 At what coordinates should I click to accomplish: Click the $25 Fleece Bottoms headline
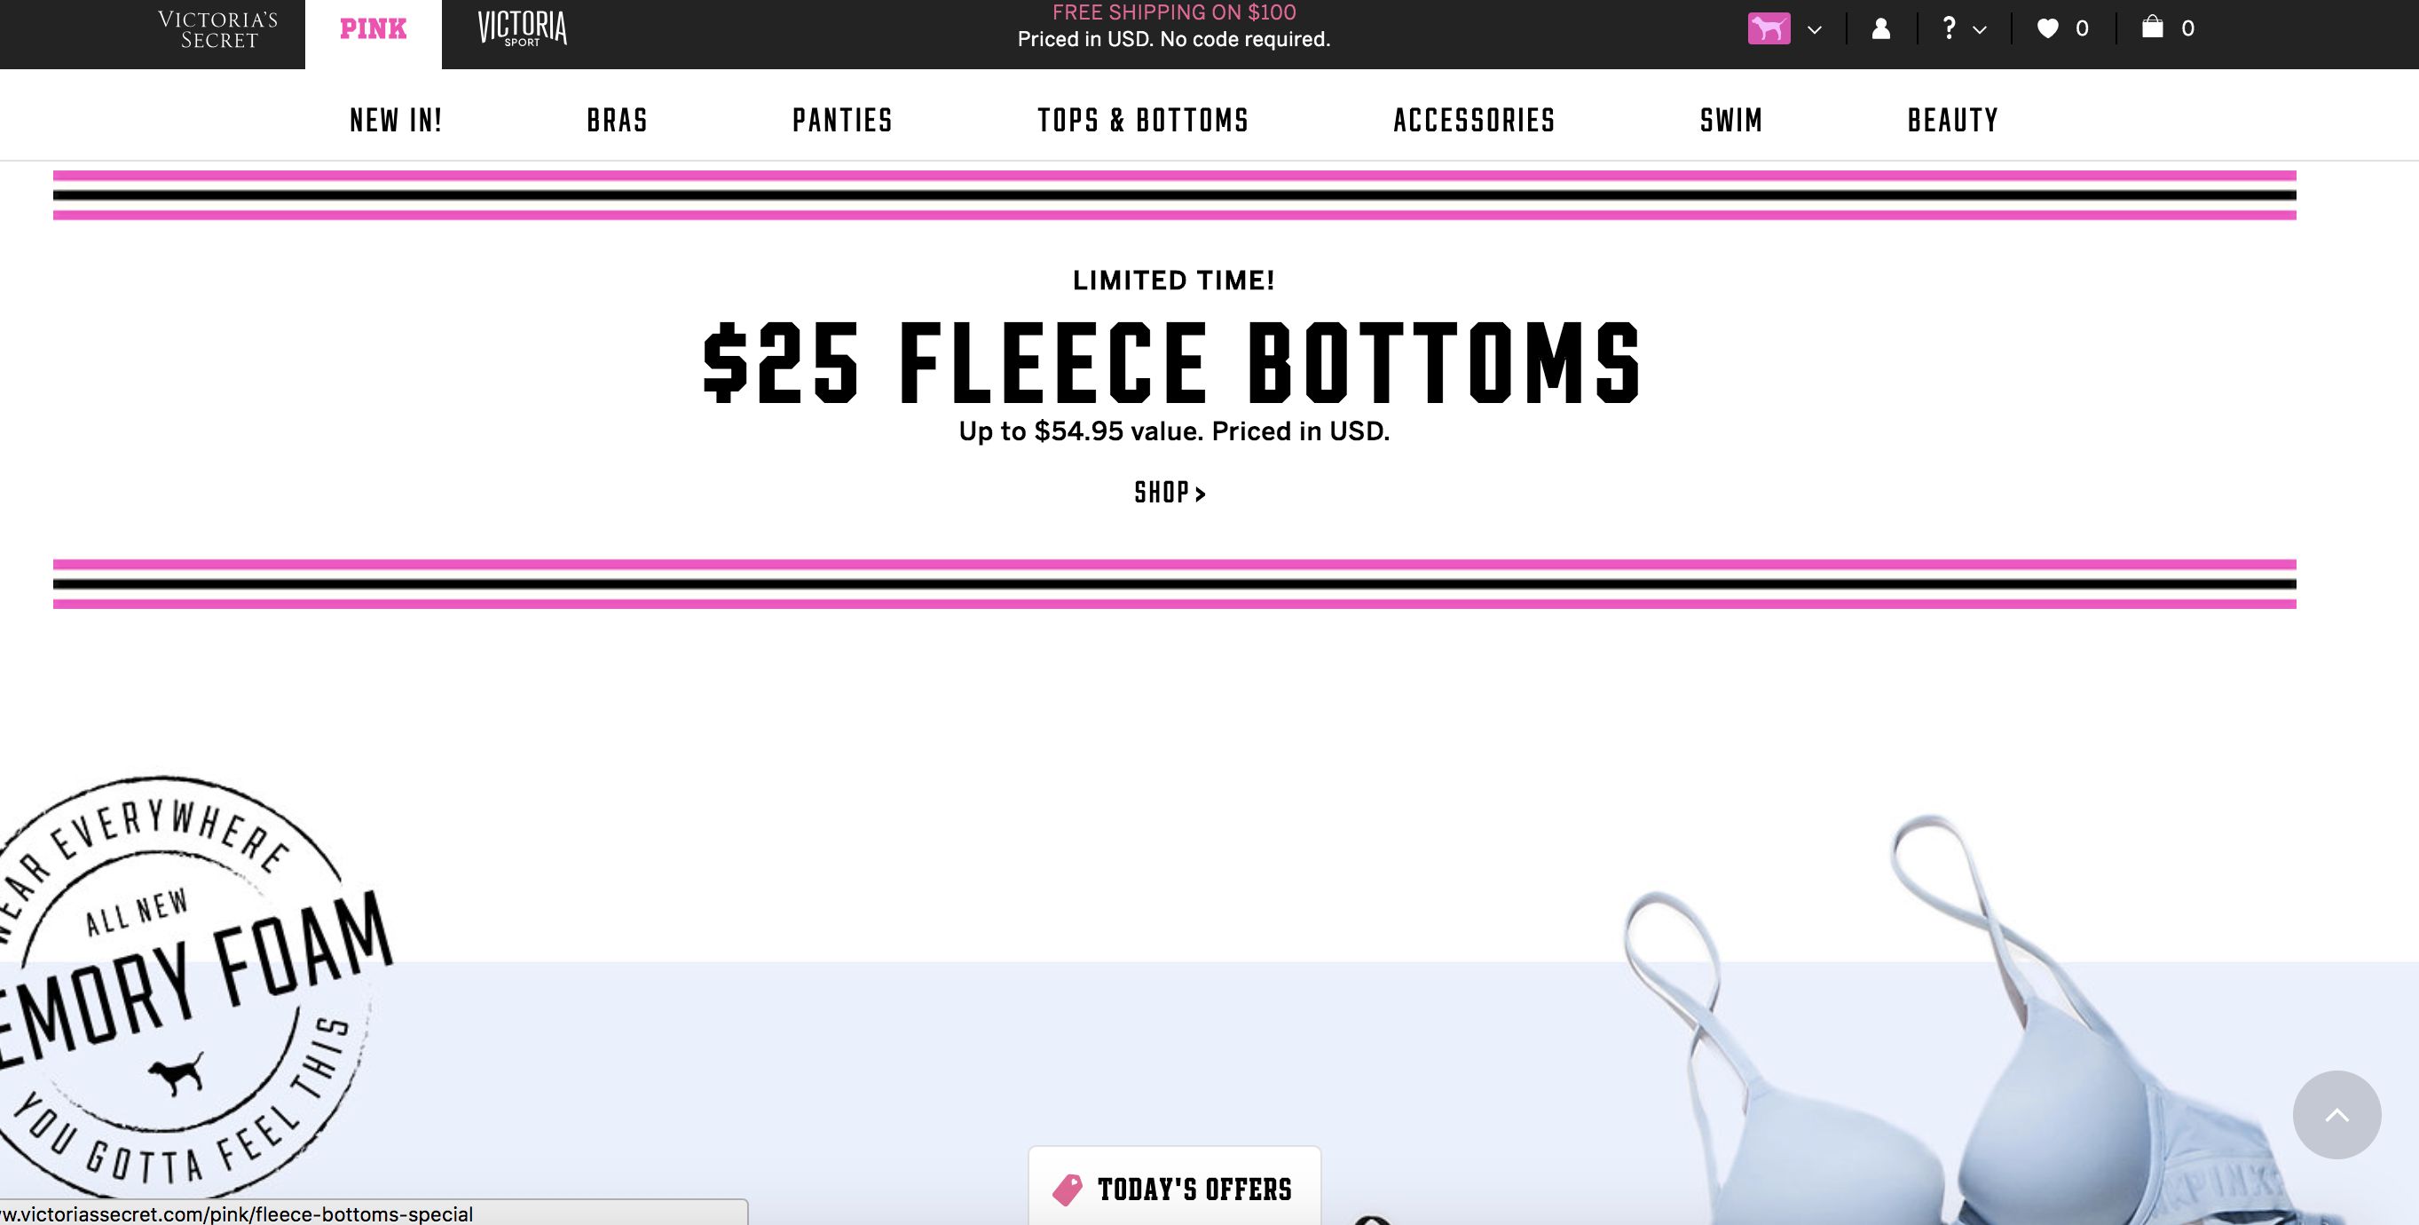1173,362
